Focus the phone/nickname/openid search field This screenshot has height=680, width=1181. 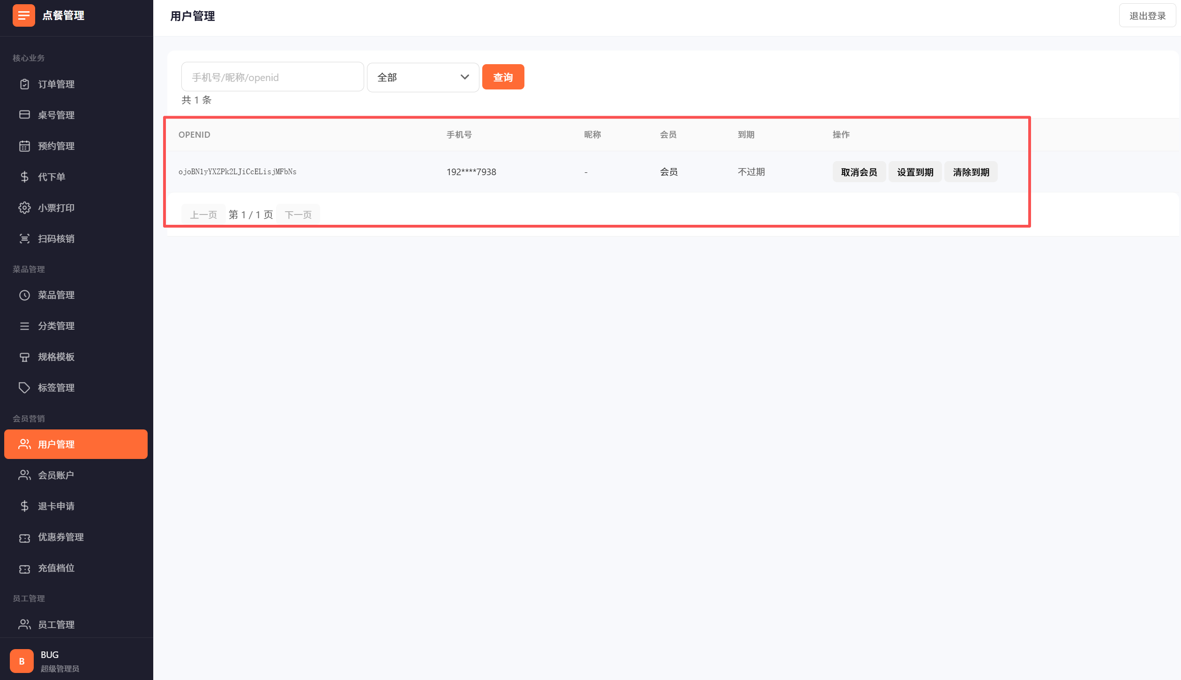point(272,77)
